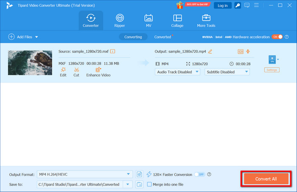Switch to the Collage tab
This screenshot has height=192, width=297.
click(x=177, y=21)
